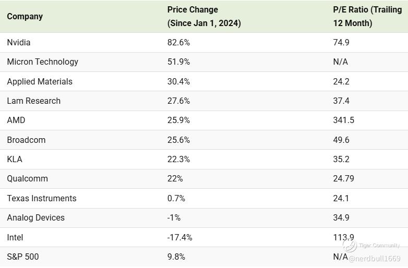This screenshot has height=268, width=408.
Task: Select the KLA row label
Action: tap(15, 159)
